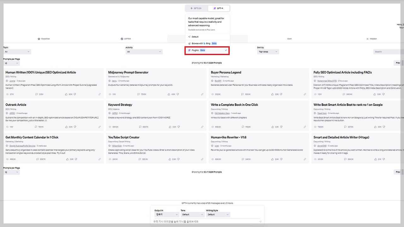Open author link WilliamCole

click(x=117, y=146)
